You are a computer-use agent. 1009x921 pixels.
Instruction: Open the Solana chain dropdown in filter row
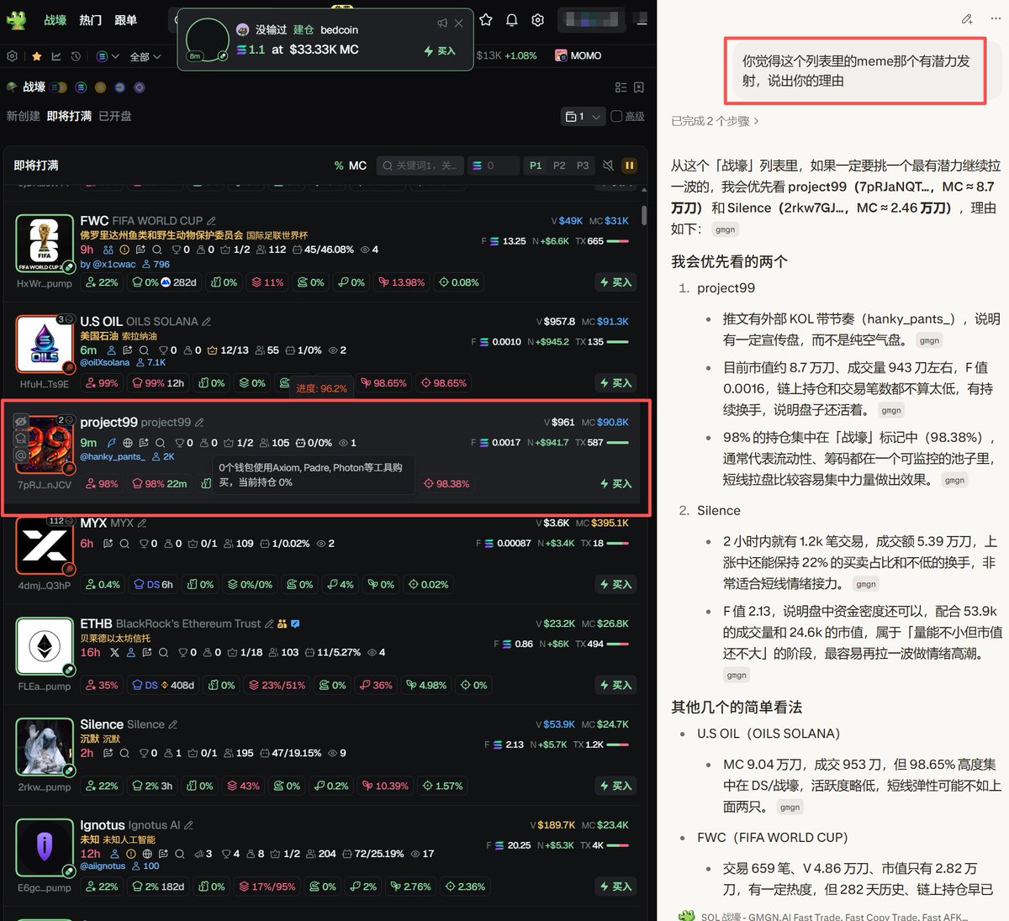tap(108, 56)
